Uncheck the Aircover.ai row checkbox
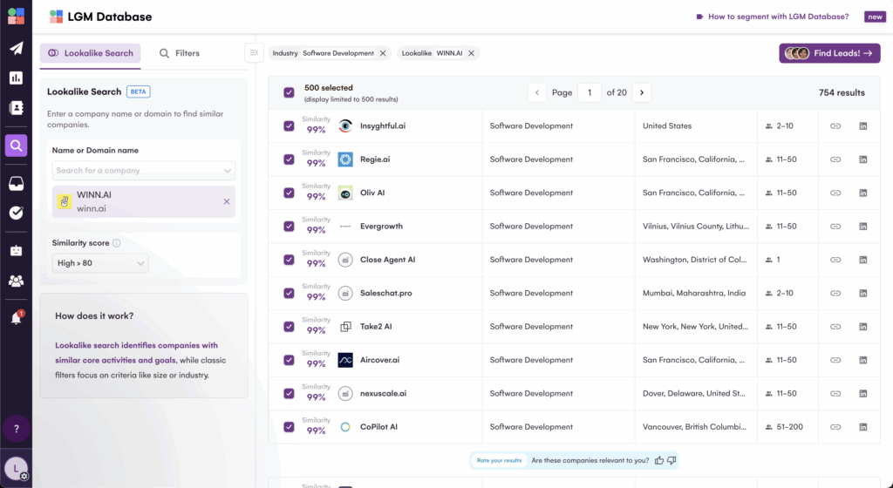Viewport: 893px width, 488px height. tap(289, 360)
